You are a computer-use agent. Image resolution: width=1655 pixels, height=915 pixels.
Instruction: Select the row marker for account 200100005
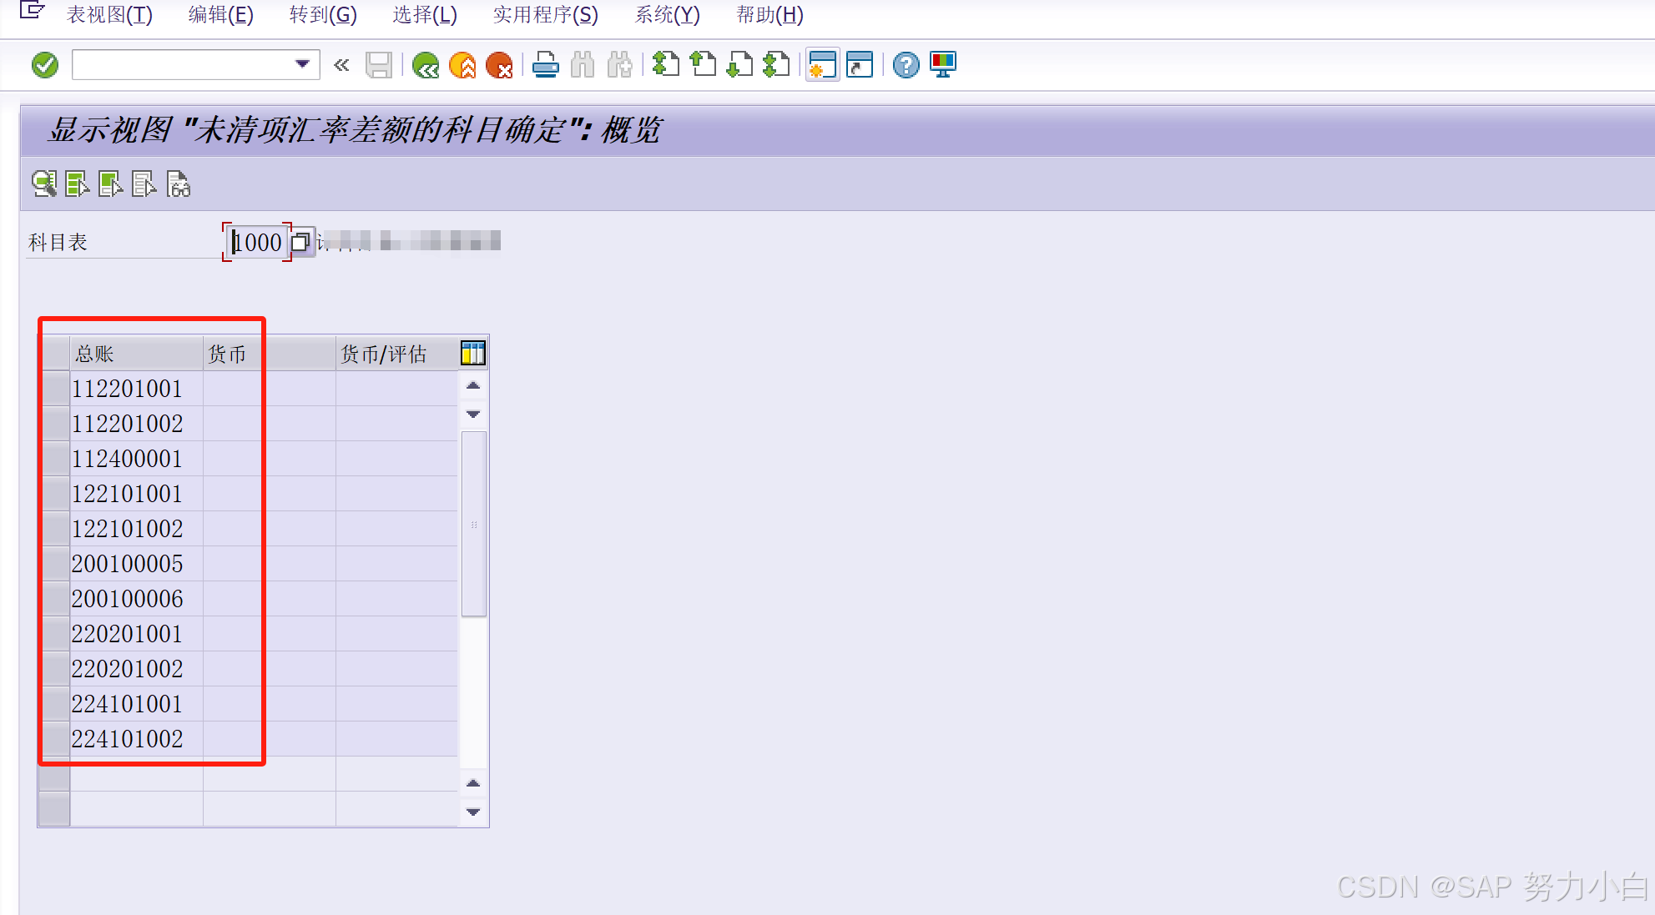click(x=55, y=564)
